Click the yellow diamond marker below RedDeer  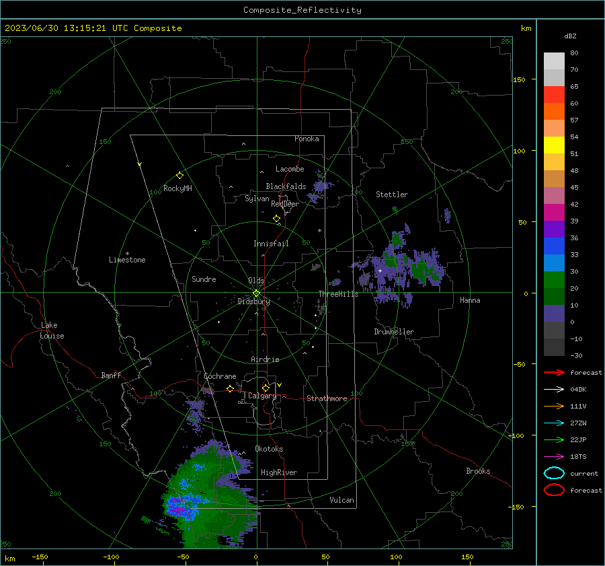pos(277,219)
